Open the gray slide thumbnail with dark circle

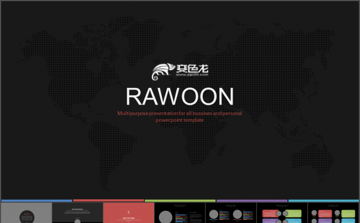[27, 212]
